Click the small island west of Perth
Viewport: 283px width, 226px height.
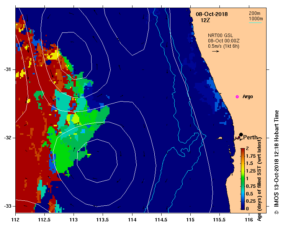[x=220, y=138]
